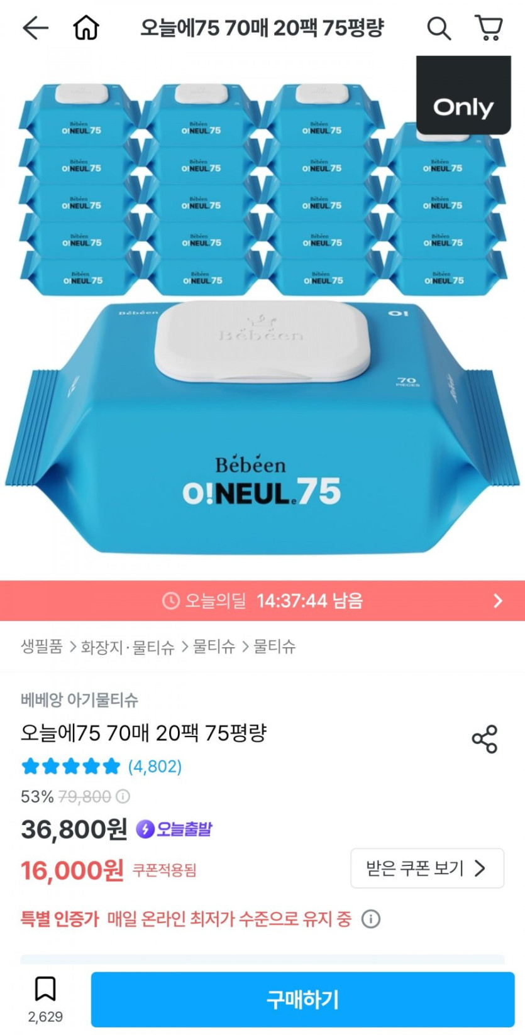Tap the Only badge on image

(463, 96)
